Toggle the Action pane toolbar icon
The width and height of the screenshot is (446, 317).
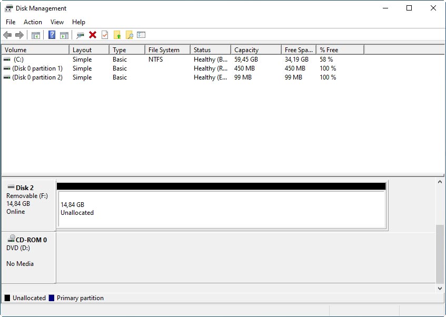[64, 35]
